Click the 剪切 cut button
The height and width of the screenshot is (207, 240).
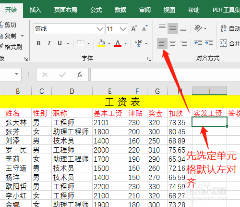[8, 25]
